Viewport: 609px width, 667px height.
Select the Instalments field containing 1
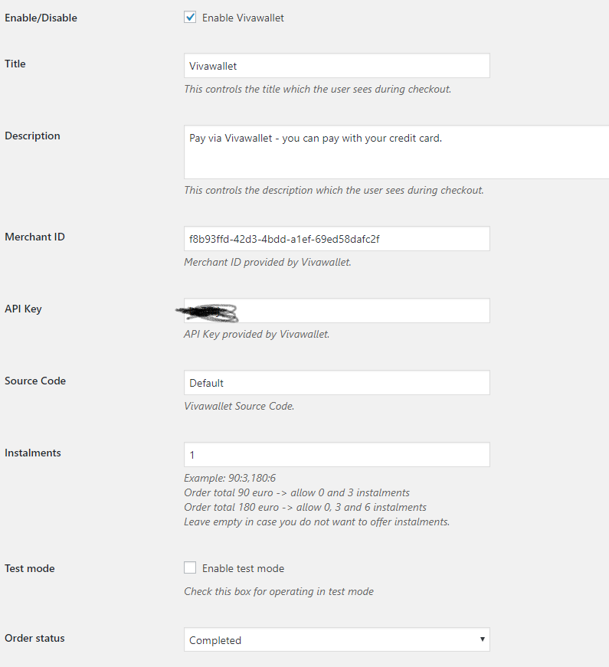[x=336, y=454]
